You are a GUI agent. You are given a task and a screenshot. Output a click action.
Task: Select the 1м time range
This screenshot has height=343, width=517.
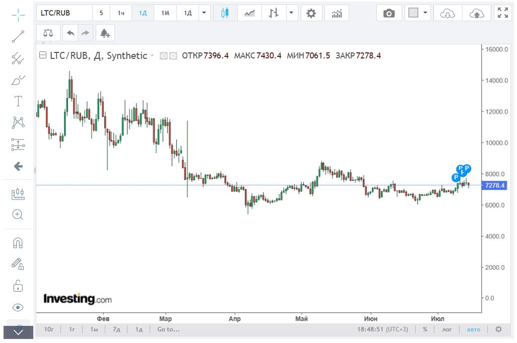(94, 329)
